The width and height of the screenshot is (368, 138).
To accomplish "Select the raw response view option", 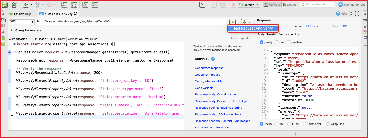I will 280,42.
